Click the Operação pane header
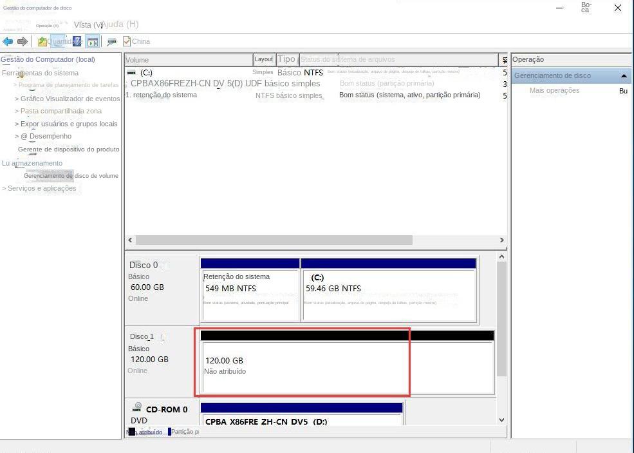 coord(572,59)
